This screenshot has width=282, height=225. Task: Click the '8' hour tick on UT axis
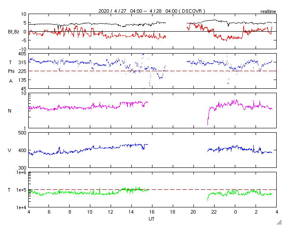[x=70, y=212]
